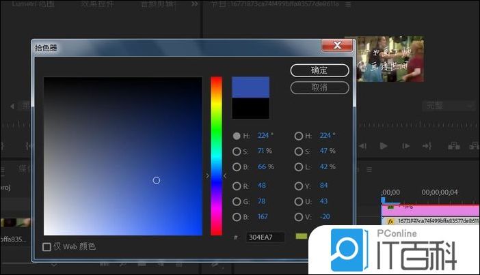Viewport: 480px width, 275px height.
Task: Confirm the color with the 确定 button
Action: tap(319, 70)
